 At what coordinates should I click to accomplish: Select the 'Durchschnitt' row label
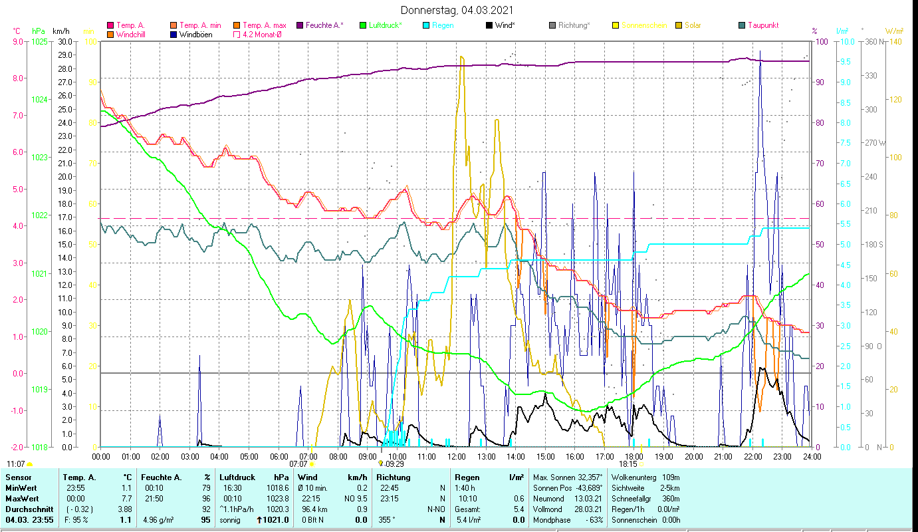point(28,509)
